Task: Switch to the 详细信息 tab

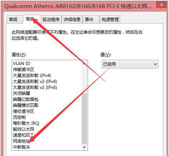Action: pos(72,19)
